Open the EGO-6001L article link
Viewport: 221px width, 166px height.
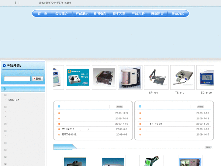tap(69, 135)
